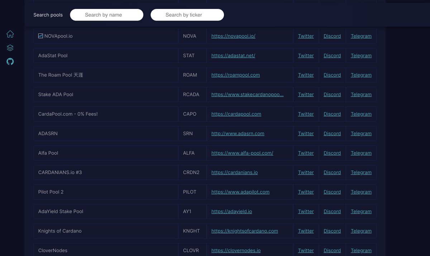Open Telegram link for NOVApool.io
The image size is (430, 256).
[361, 36]
